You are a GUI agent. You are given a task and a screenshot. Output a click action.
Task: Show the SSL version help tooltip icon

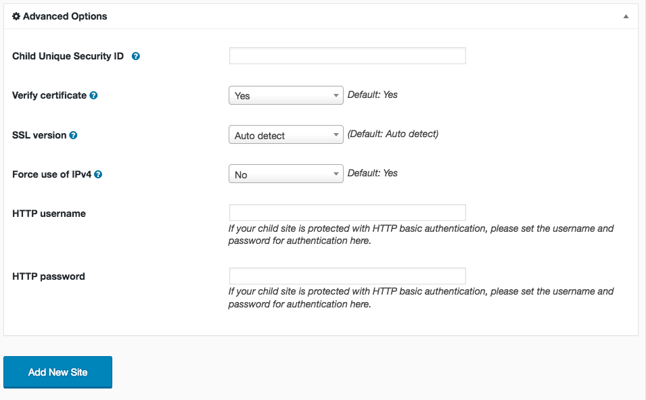[73, 135]
